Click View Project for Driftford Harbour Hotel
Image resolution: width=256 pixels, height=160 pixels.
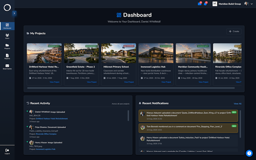click(x=54, y=82)
